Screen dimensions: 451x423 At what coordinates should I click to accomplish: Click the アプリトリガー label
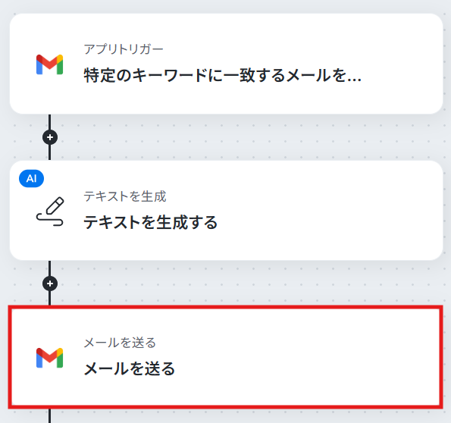coord(124,49)
